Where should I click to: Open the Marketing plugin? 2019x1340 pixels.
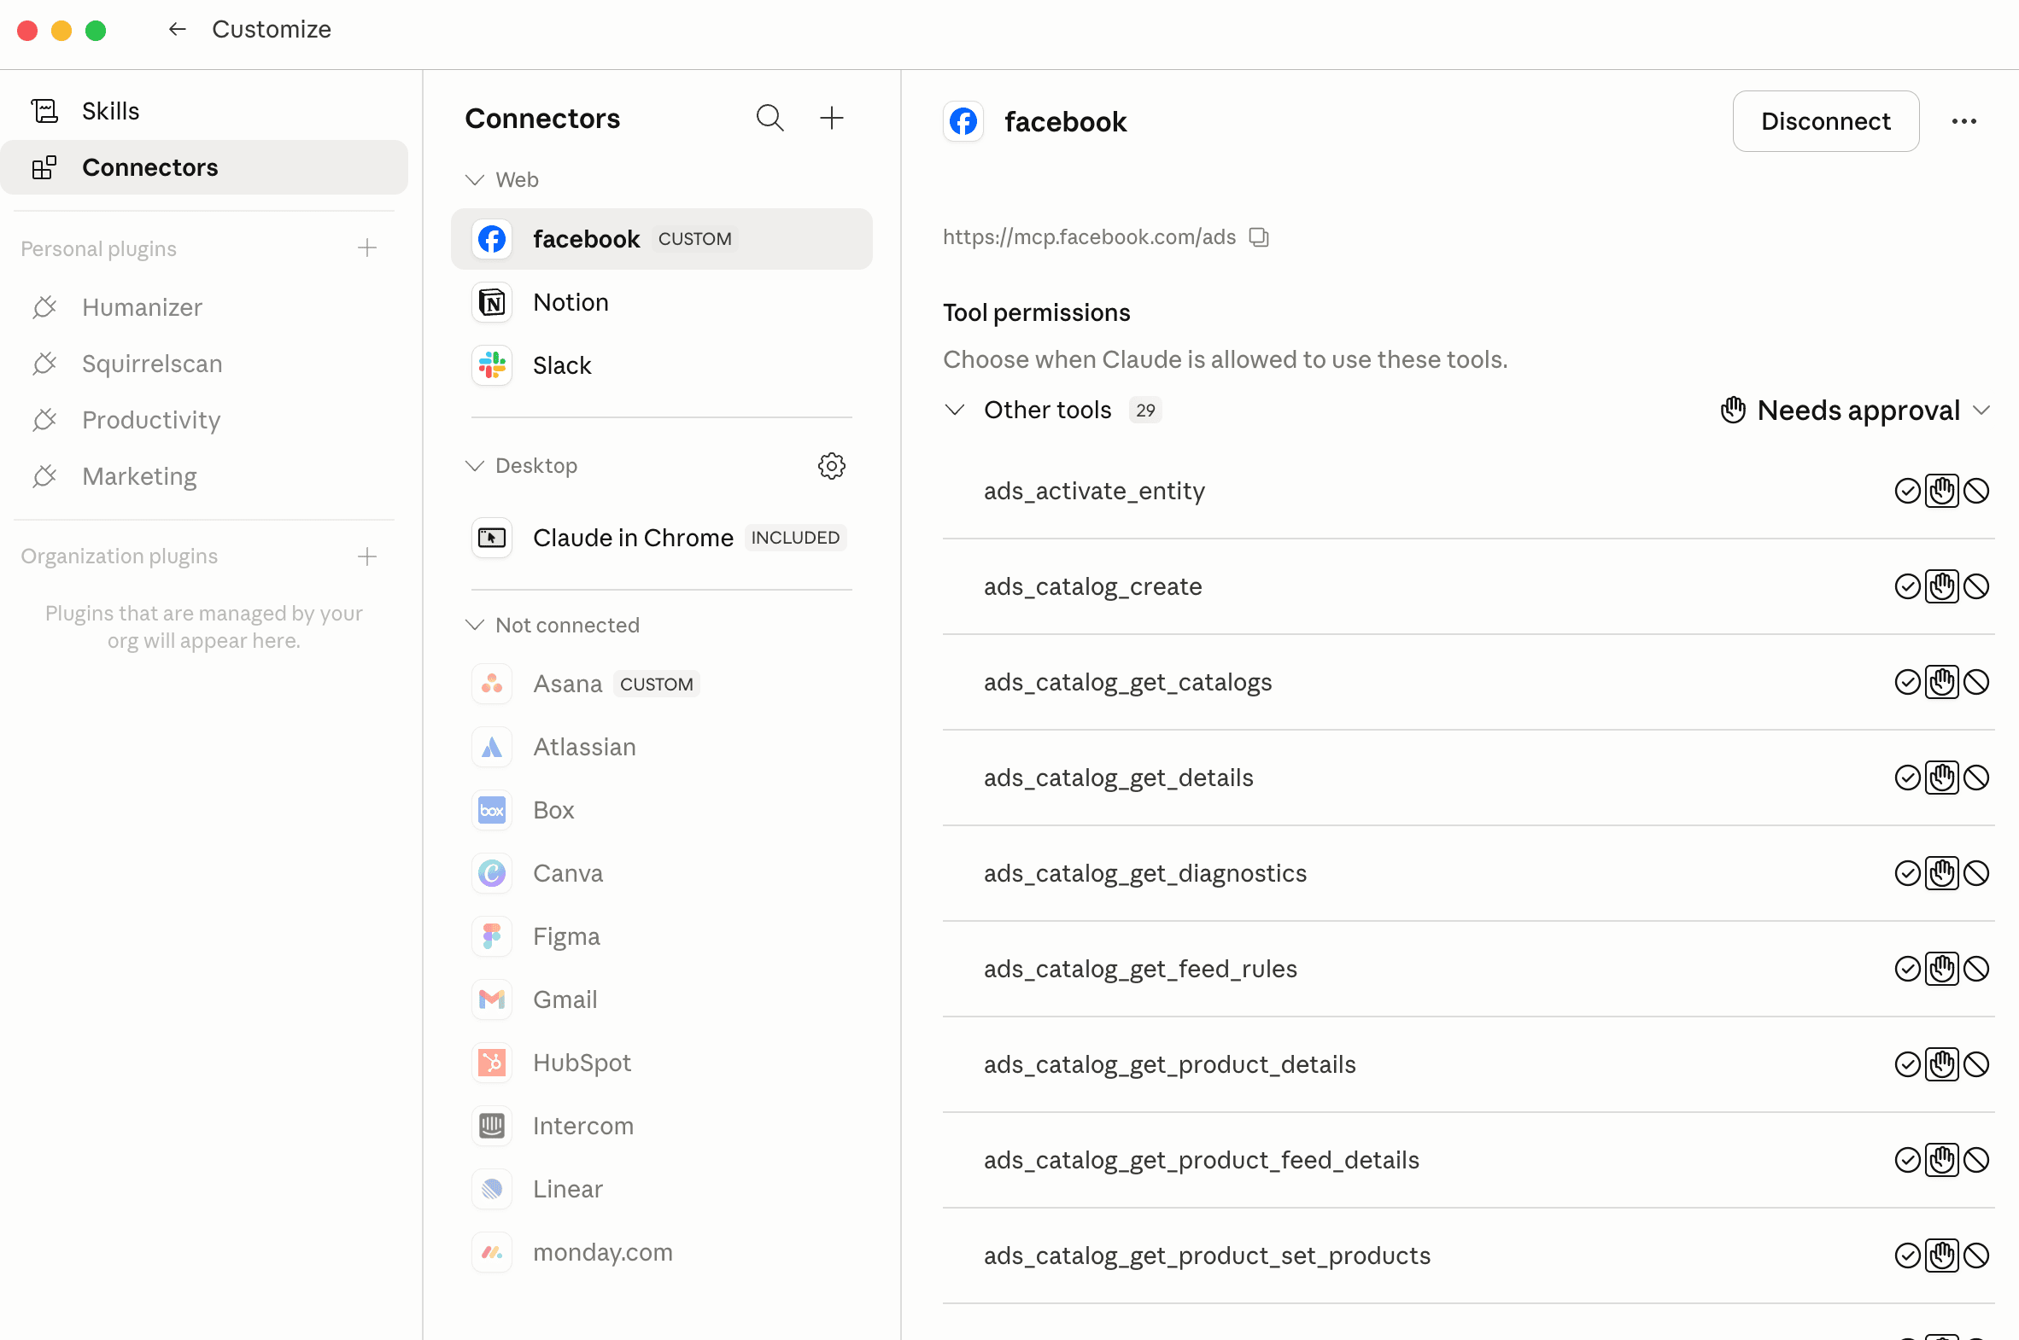[204, 477]
